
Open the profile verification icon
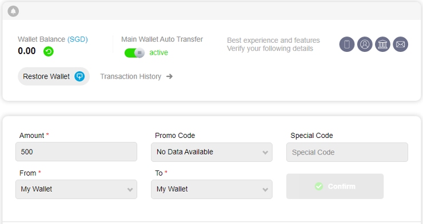point(365,44)
